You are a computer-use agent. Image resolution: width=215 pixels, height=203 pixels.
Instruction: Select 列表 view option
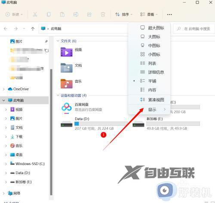[x=149, y=63]
